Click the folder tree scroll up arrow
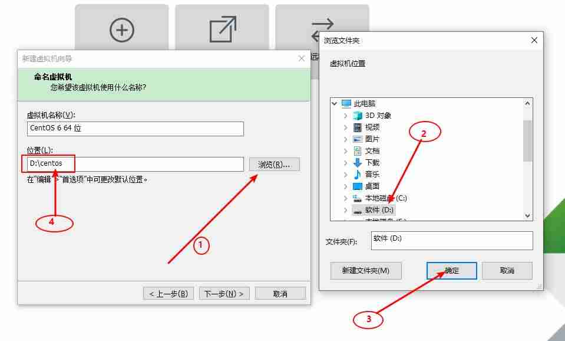Viewport: 565px width, 341px height. coord(527,104)
